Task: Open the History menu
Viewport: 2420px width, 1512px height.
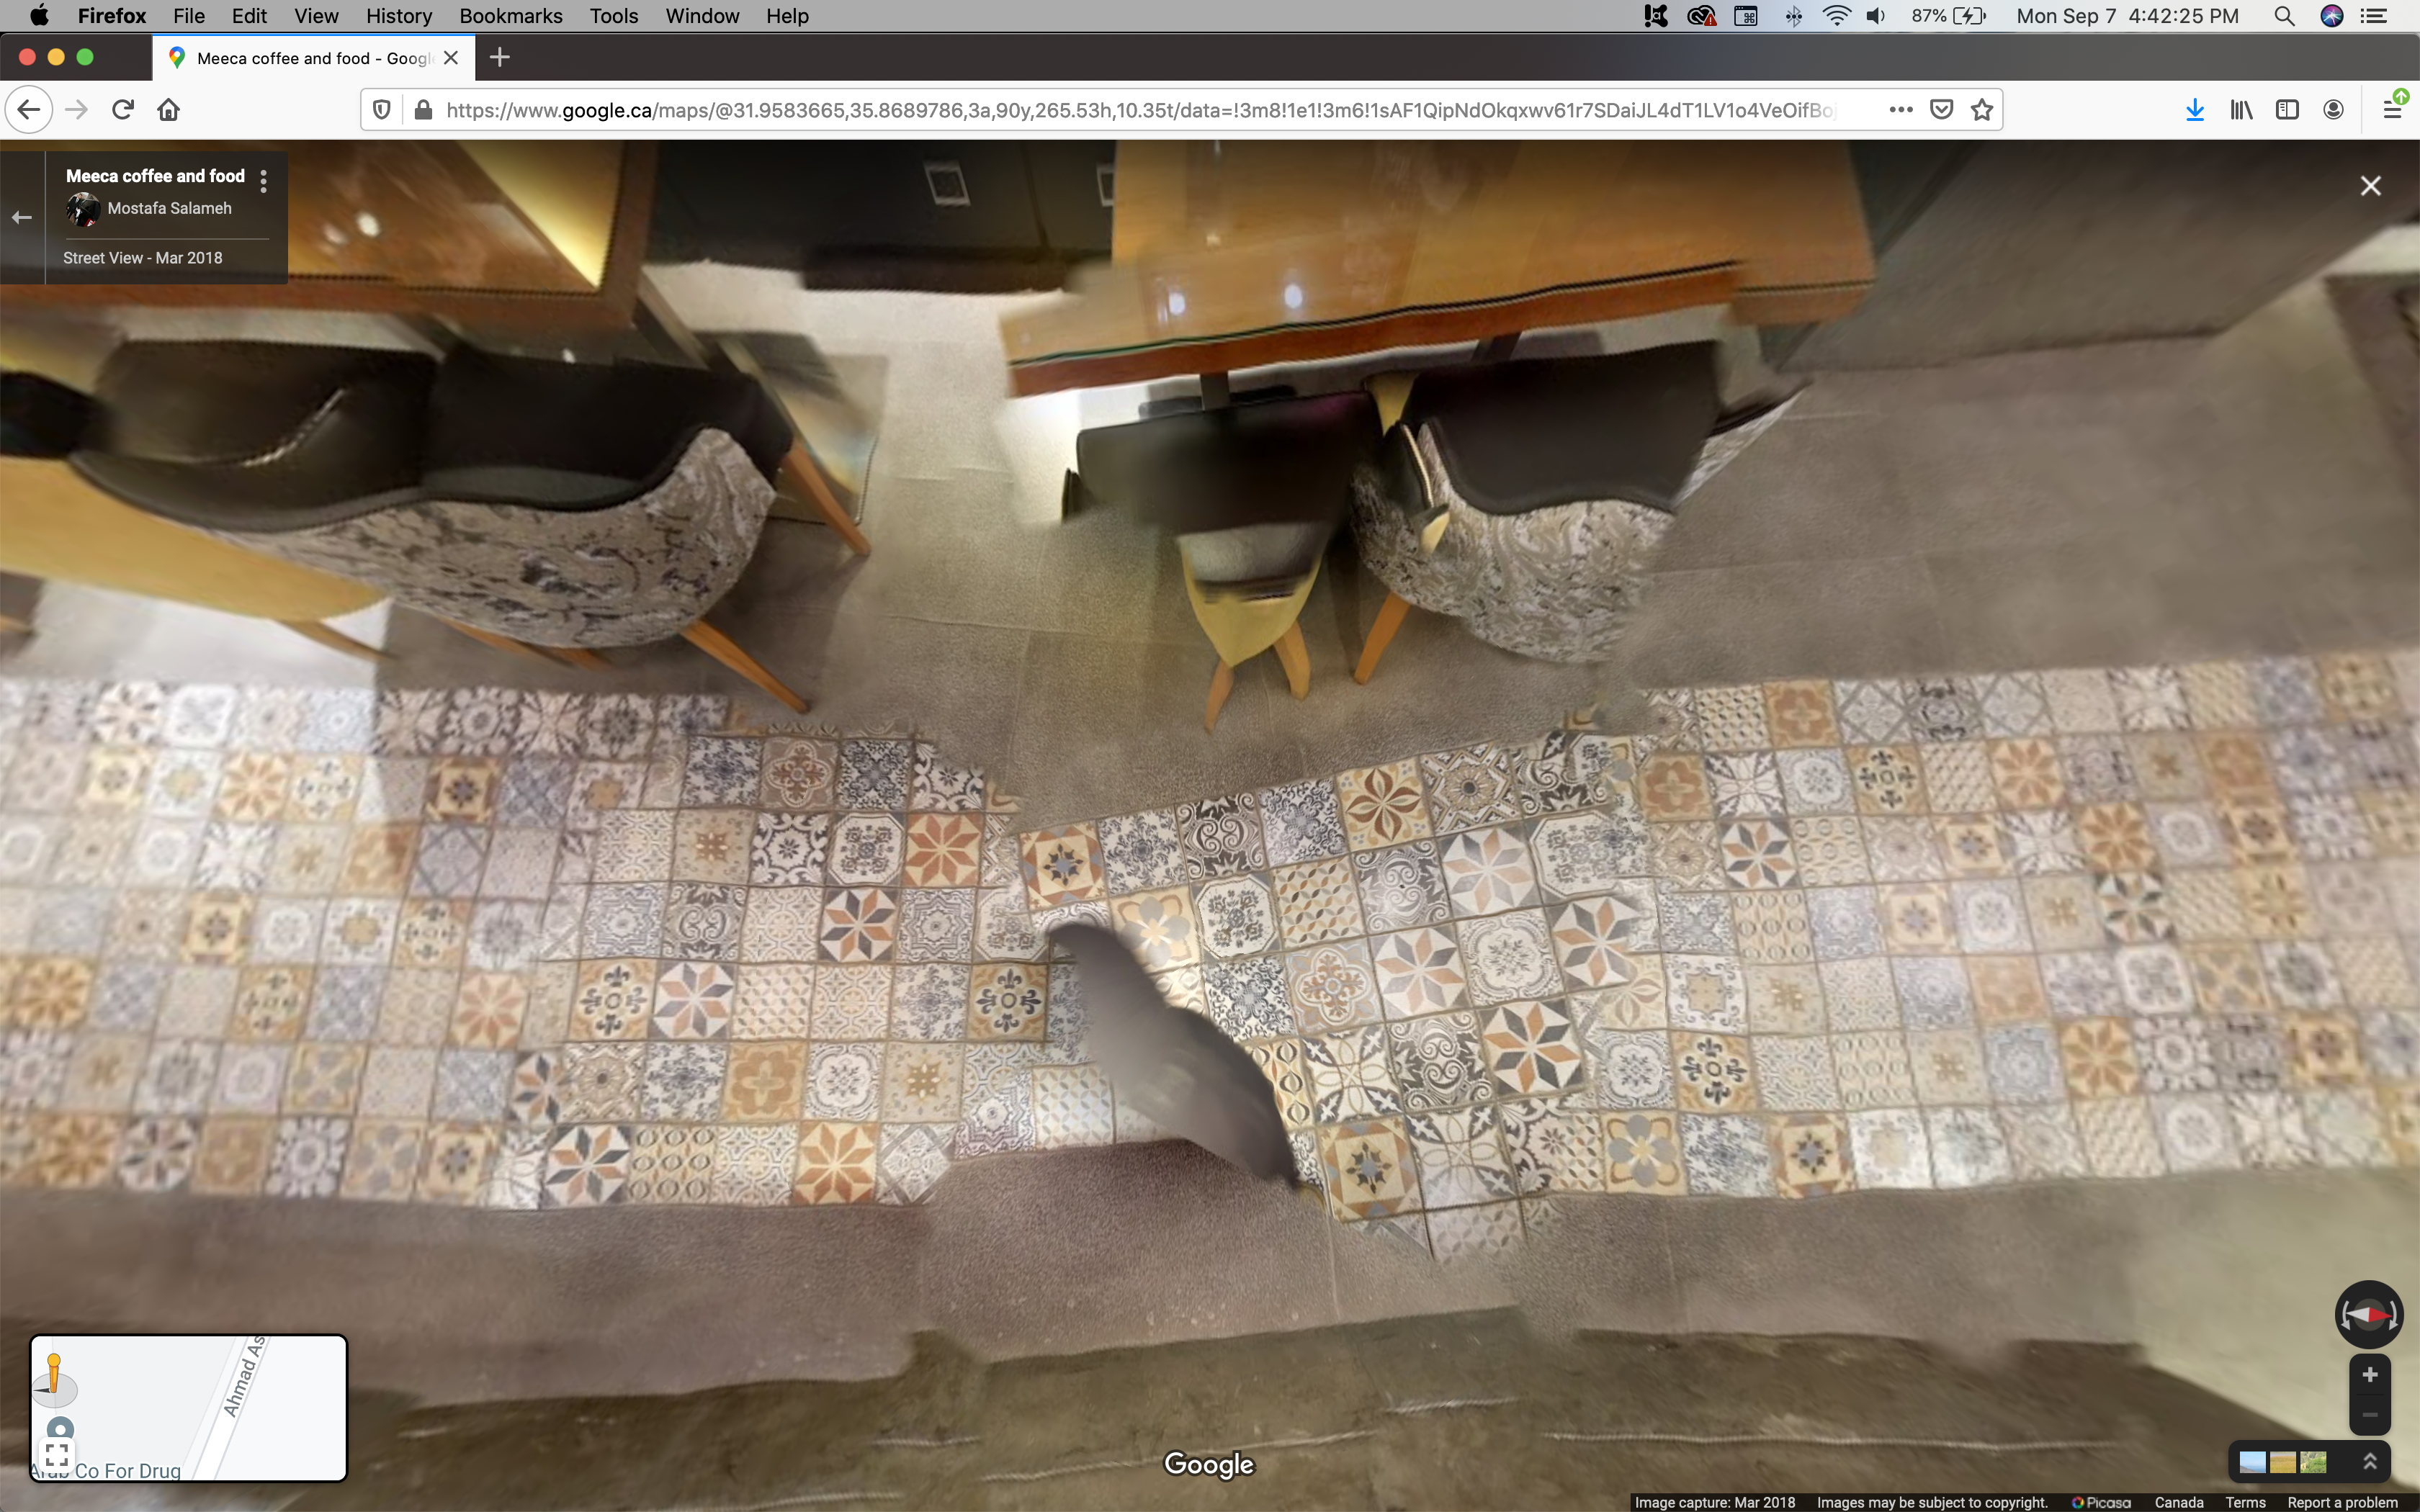Action: (x=398, y=16)
